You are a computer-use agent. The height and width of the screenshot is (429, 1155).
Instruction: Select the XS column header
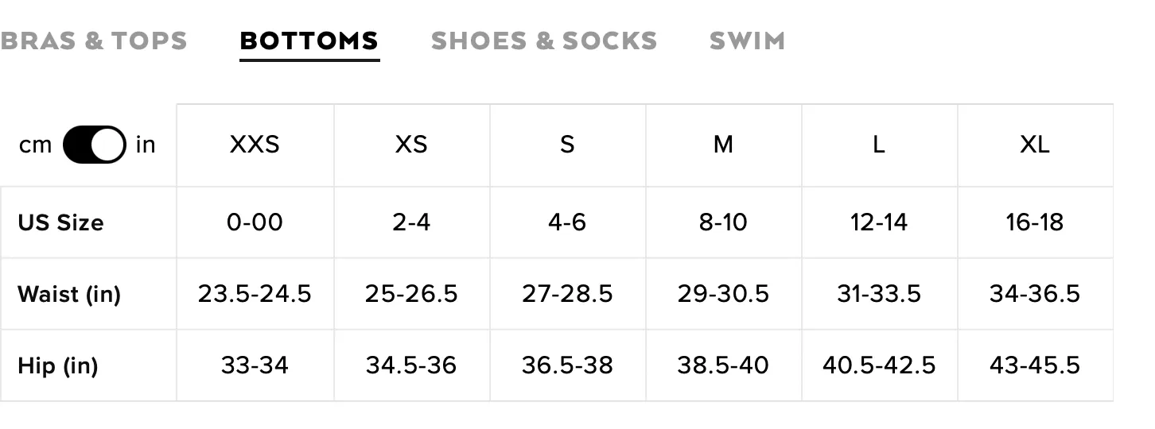pos(411,145)
